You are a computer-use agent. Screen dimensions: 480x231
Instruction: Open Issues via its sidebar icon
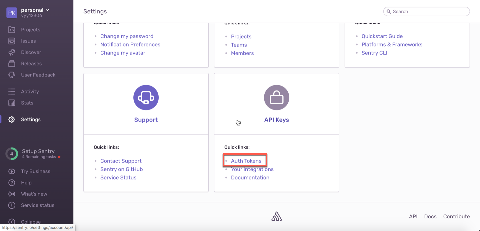[12, 41]
